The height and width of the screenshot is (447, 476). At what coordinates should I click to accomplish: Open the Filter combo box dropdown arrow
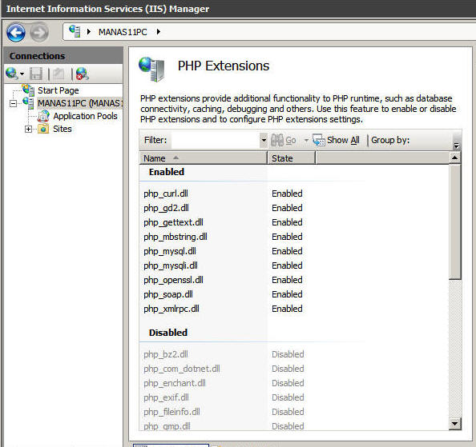tap(264, 140)
